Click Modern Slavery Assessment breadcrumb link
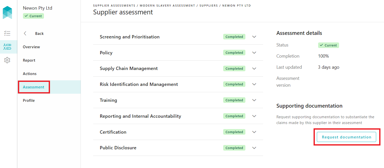Image resolution: width=384 pixels, height=168 pixels. [167, 6]
